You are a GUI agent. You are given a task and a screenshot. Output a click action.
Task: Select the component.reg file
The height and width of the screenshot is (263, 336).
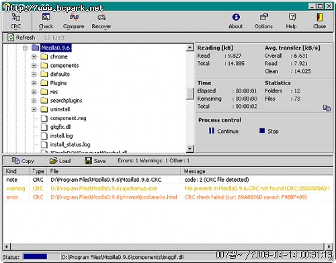[68, 118]
